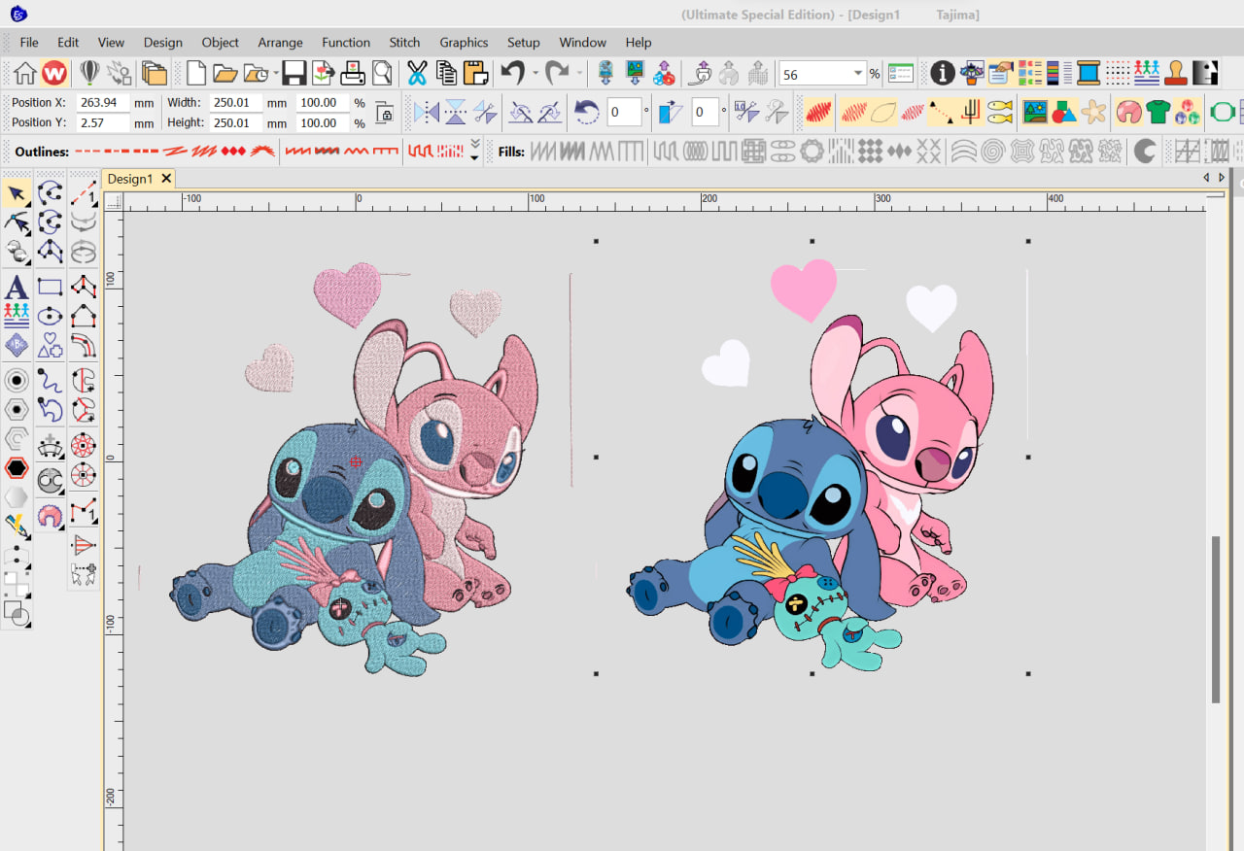Screen dimensions: 1244x851
Task: Toggle the needle points trident icon
Action: coord(970,112)
